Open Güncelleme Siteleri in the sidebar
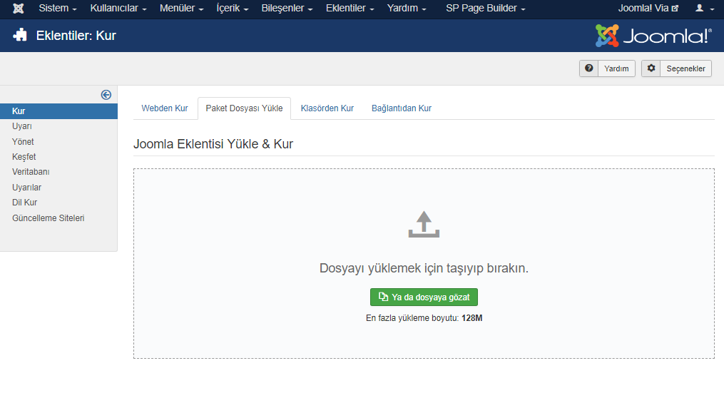Image resolution: width=724 pixels, height=413 pixels. (49, 218)
